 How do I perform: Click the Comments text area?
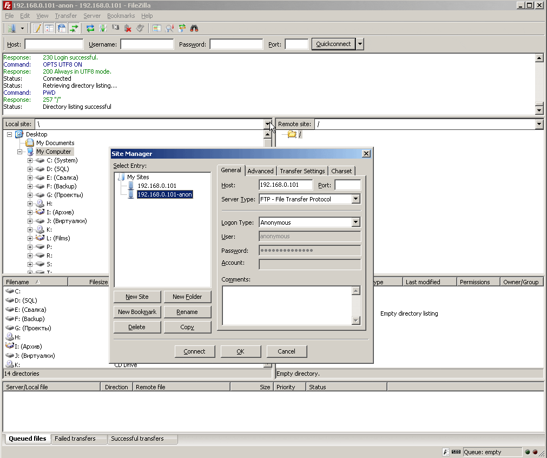click(287, 305)
